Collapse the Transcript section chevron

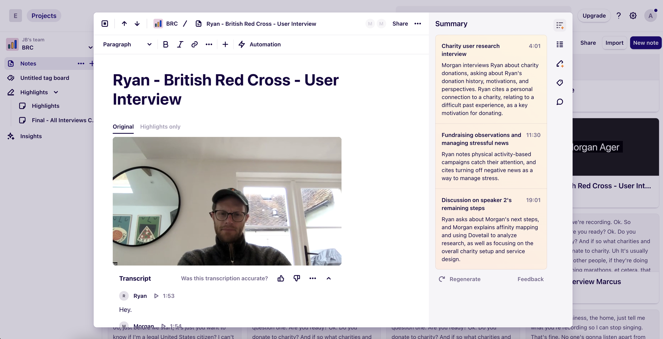click(329, 278)
